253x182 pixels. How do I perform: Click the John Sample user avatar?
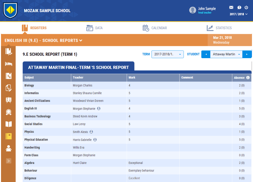pyautogui.click(x=193, y=10)
